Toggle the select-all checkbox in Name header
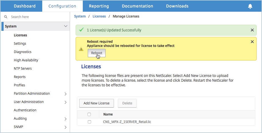The width and height of the screenshot is (262, 133). [89, 114]
